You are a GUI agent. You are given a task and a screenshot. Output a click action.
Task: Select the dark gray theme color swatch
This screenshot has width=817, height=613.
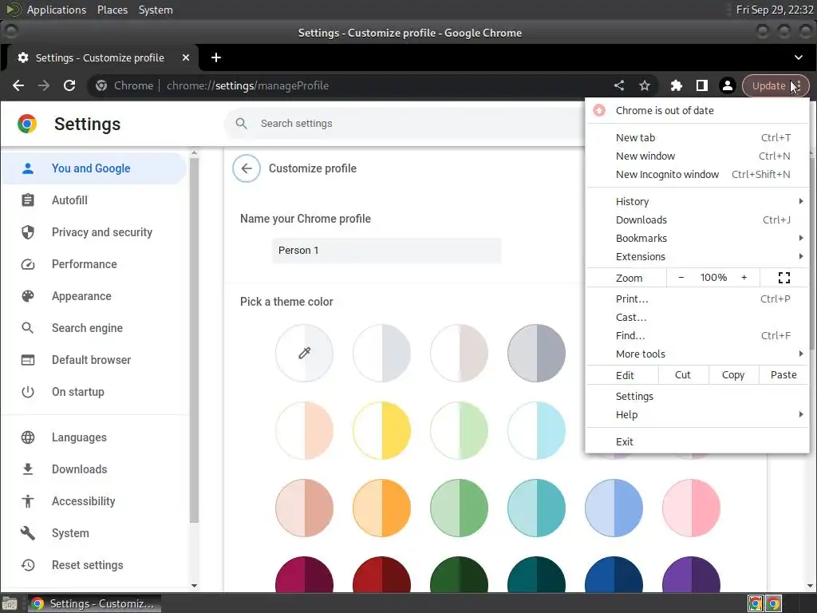536,353
